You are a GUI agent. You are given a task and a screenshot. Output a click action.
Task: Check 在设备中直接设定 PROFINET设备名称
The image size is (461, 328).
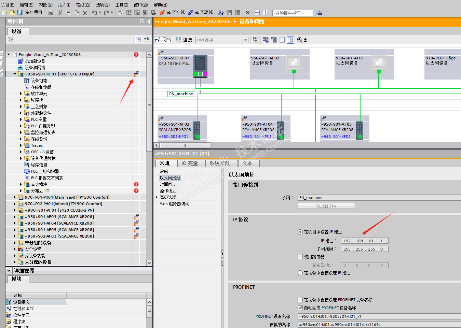pos(300,299)
